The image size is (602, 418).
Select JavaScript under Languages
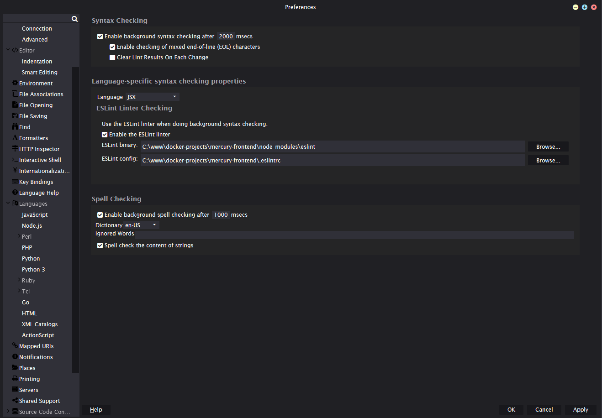coord(34,214)
